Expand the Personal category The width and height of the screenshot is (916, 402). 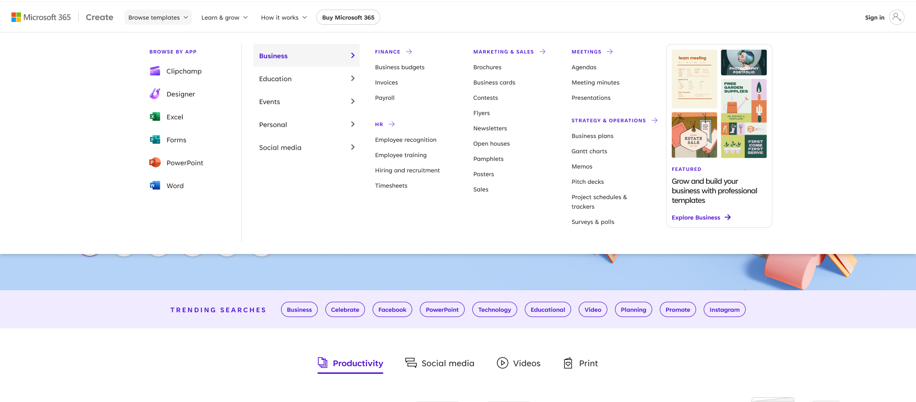pos(306,124)
